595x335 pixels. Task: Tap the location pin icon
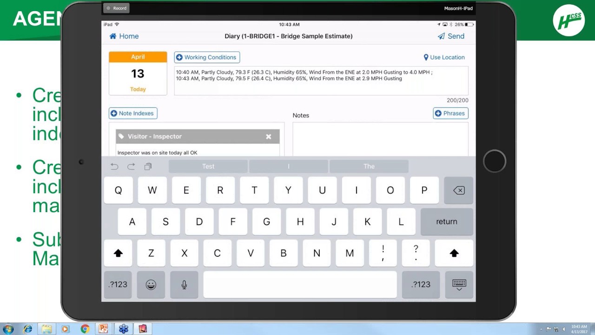426,57
